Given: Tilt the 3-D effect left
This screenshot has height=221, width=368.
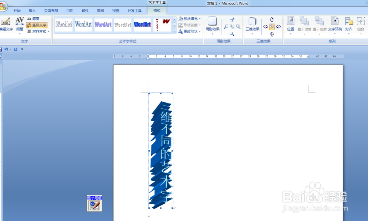Looking at the screenshot, I should click(265, 27).
